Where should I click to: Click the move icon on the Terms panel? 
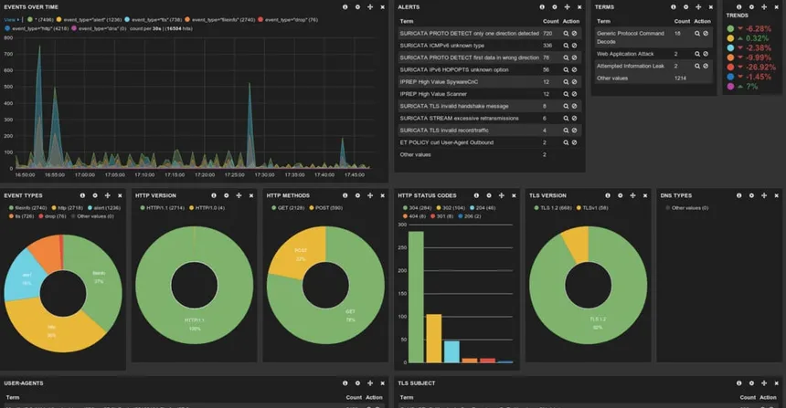696,6
